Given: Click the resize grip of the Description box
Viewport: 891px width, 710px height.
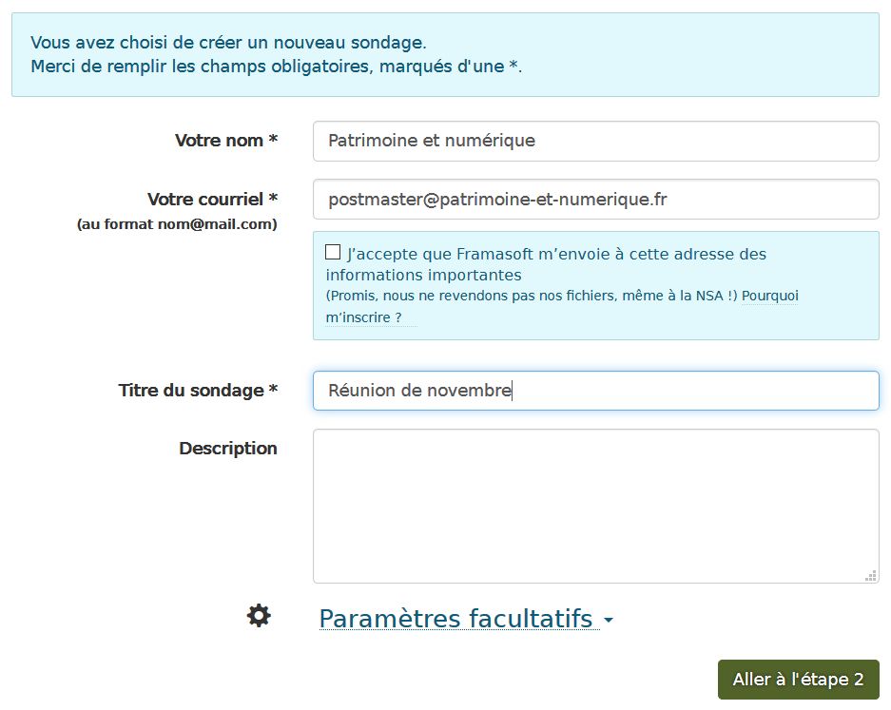Looking at the screenshot, I should pyautogui.click(x=870, y=575).
